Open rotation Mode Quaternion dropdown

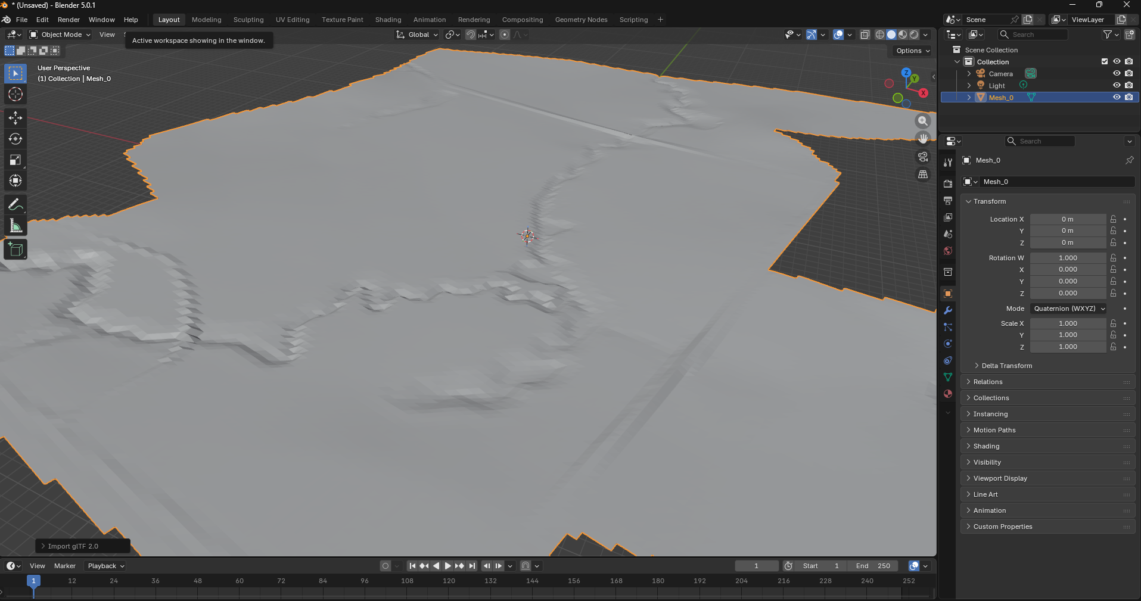[x=1069, y=309]
